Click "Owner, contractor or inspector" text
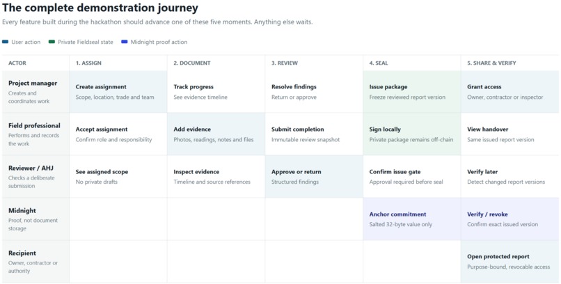561x284 pixels. pyautogui.click(x=505, y=97)
